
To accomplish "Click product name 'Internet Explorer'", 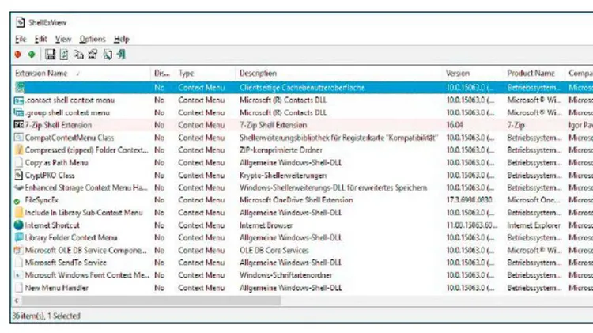I will point(534,225).
